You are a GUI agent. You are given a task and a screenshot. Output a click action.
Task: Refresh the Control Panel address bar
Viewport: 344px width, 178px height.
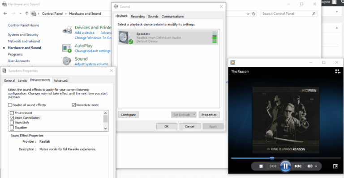pos(254,13)
